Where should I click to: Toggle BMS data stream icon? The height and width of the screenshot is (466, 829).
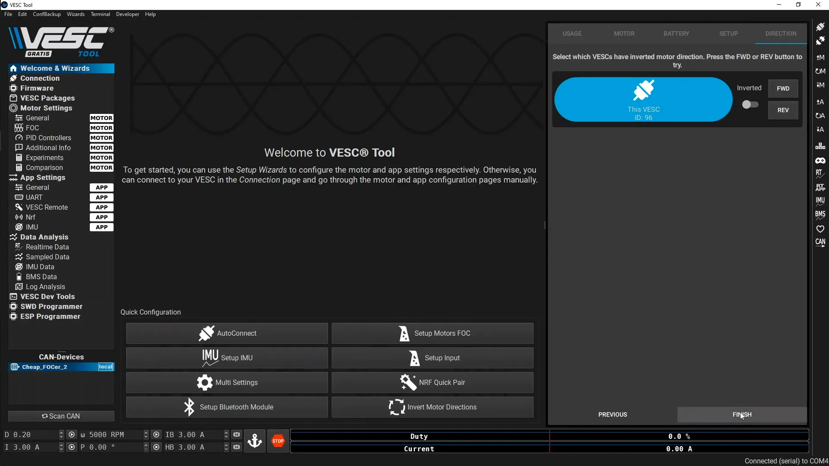(820, 214)
